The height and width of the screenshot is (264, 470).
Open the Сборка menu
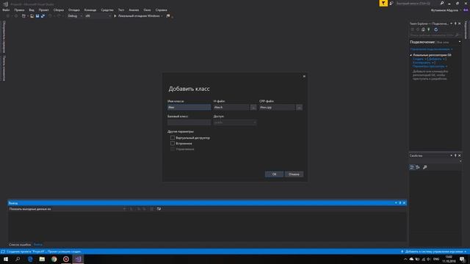point(59,10)
